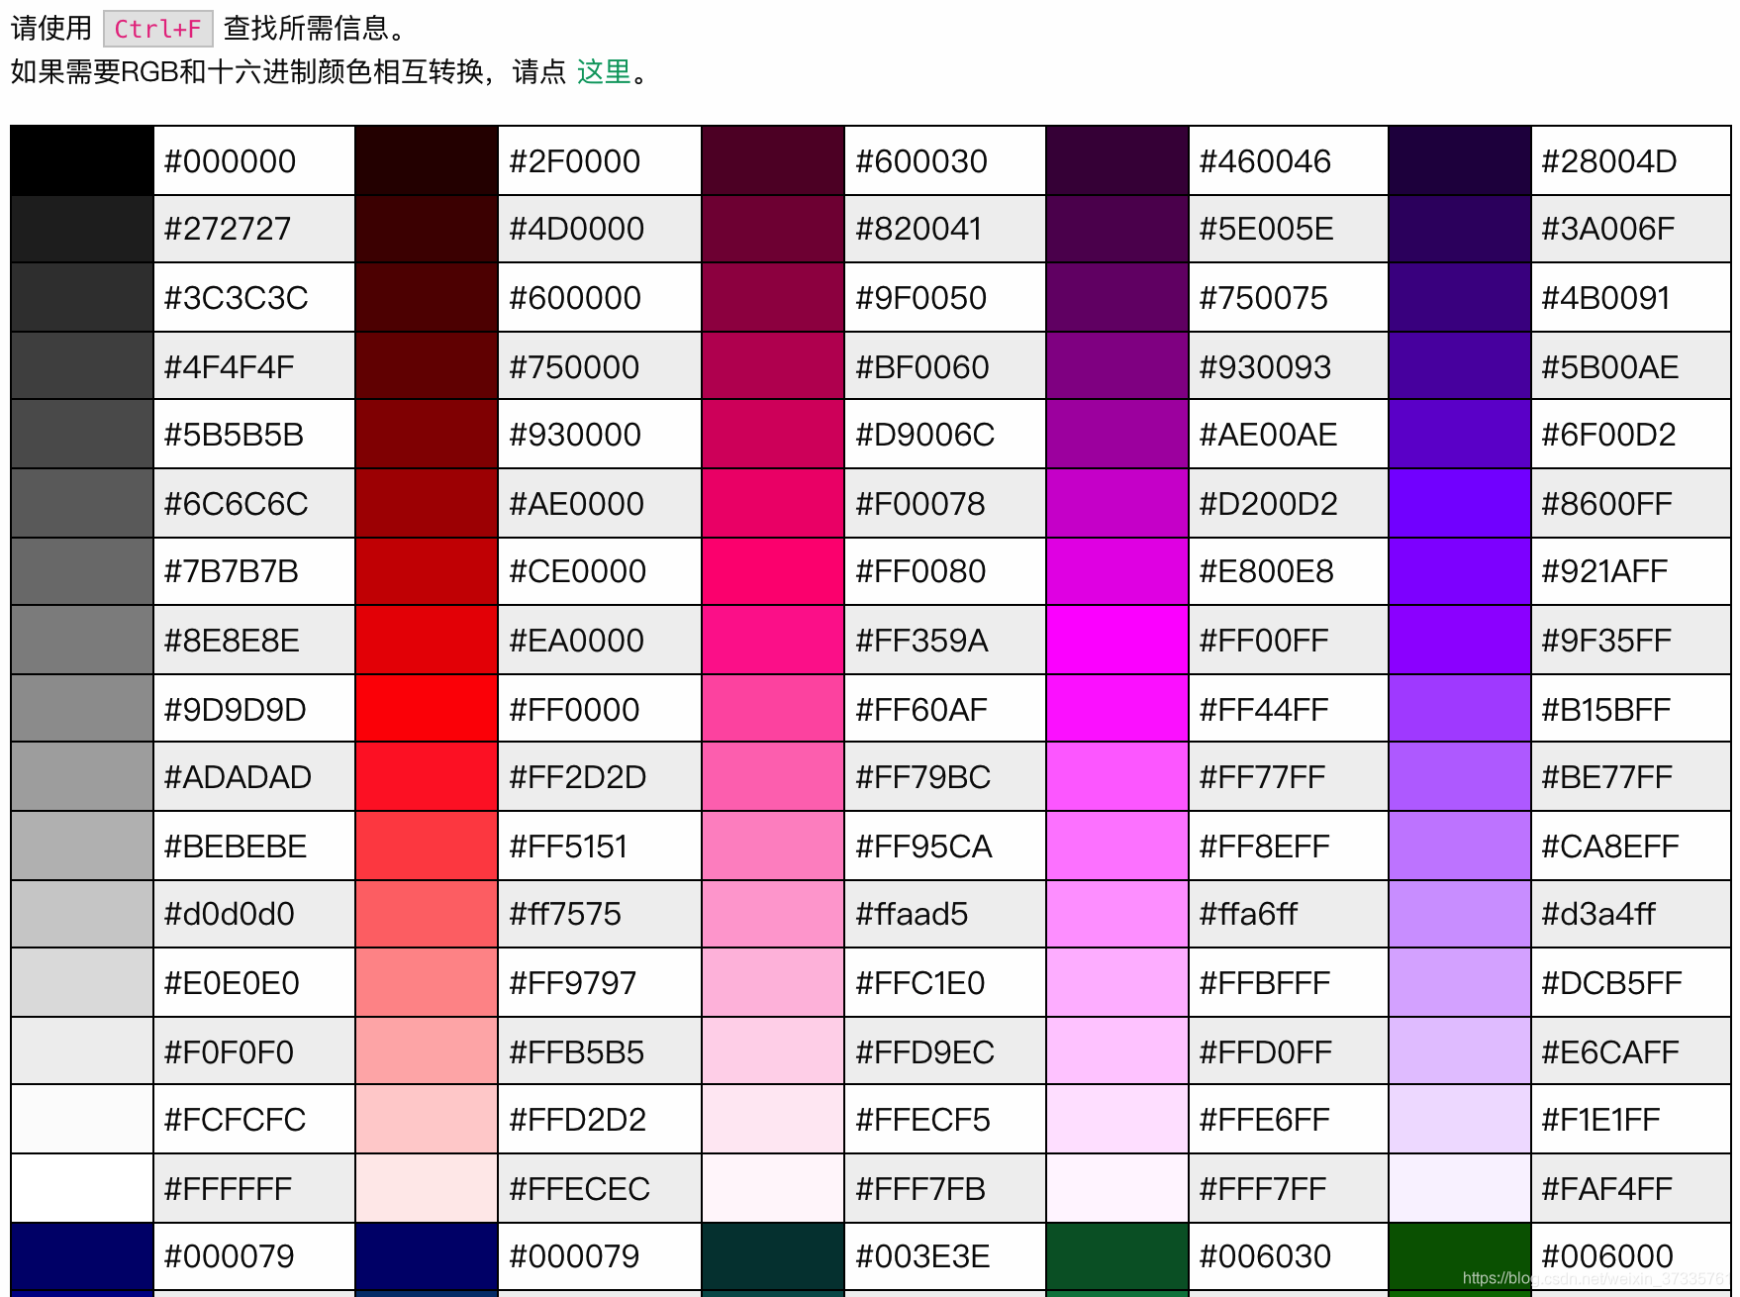Image resolution: width=1740 pixels, height=1297 pixels.
Task: Click the #AE0000 hex value
Action: [576, 504]
